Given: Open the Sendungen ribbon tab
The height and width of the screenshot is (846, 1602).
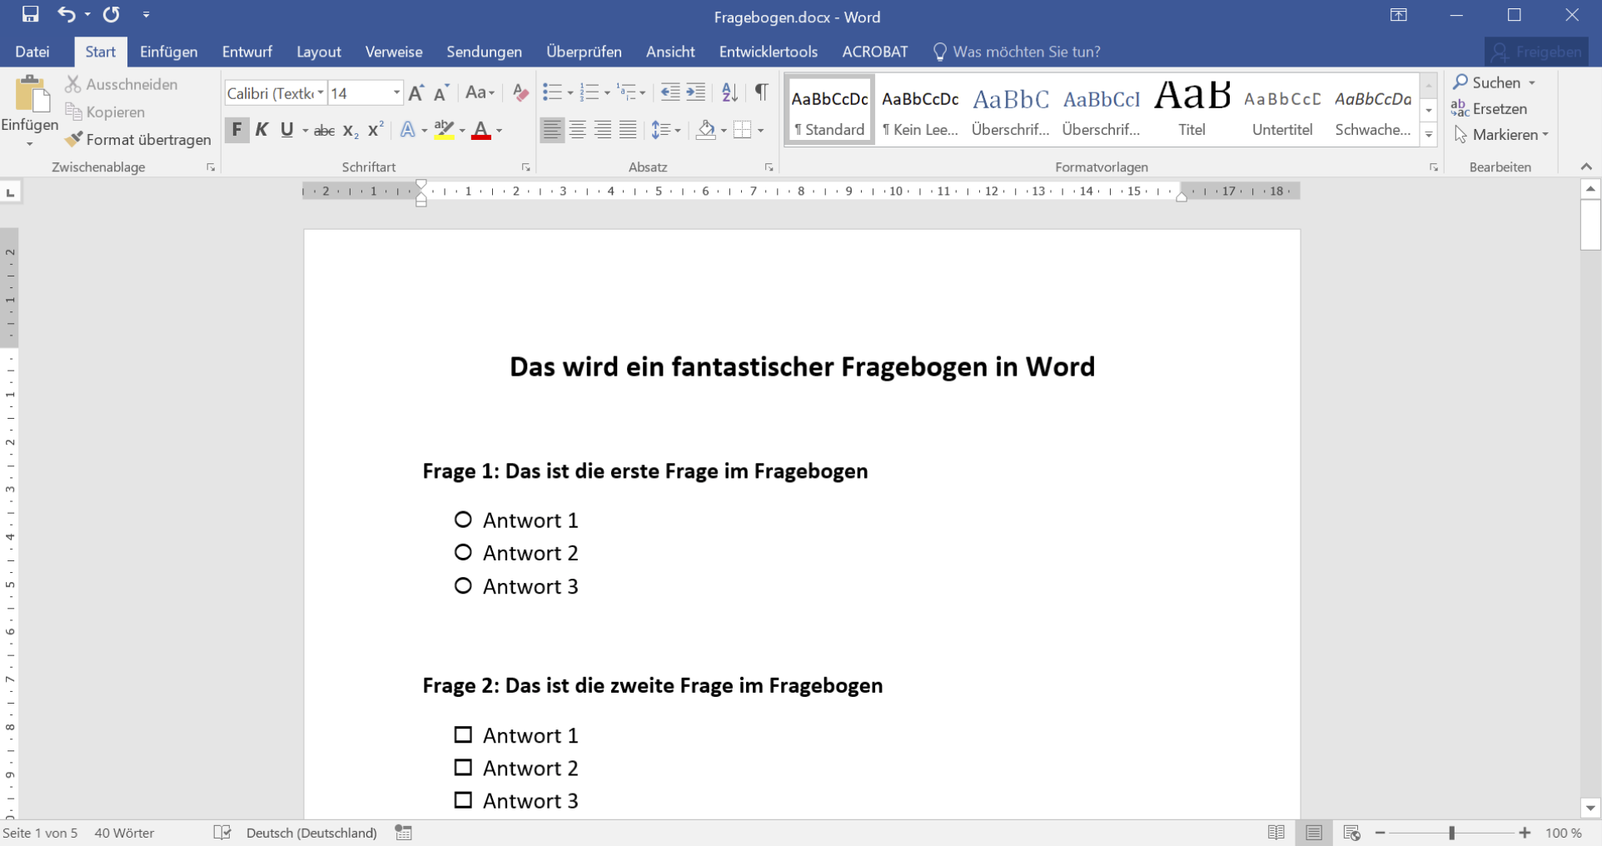Looking at the screenshot, I should 483,51.
